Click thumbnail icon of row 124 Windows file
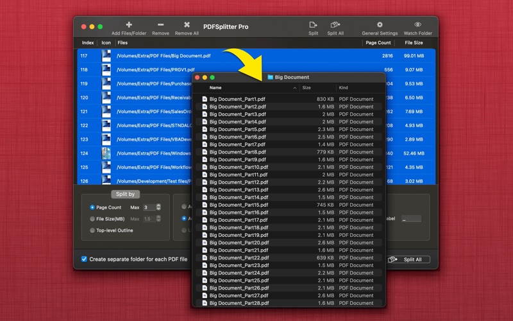Image resolution: width=513 pixels, height=321 pixels. click(x=106, y=153)
